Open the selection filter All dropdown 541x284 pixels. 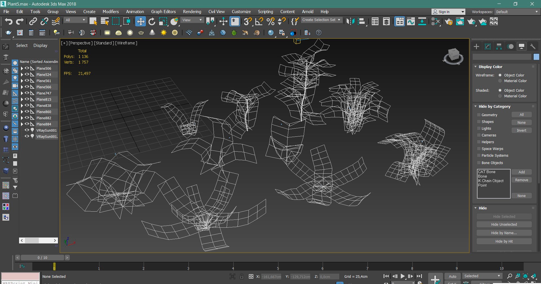pyautogui.click(x=75, y=20)
